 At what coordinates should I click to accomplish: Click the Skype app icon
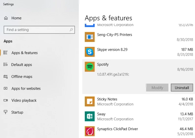[90, 52]
